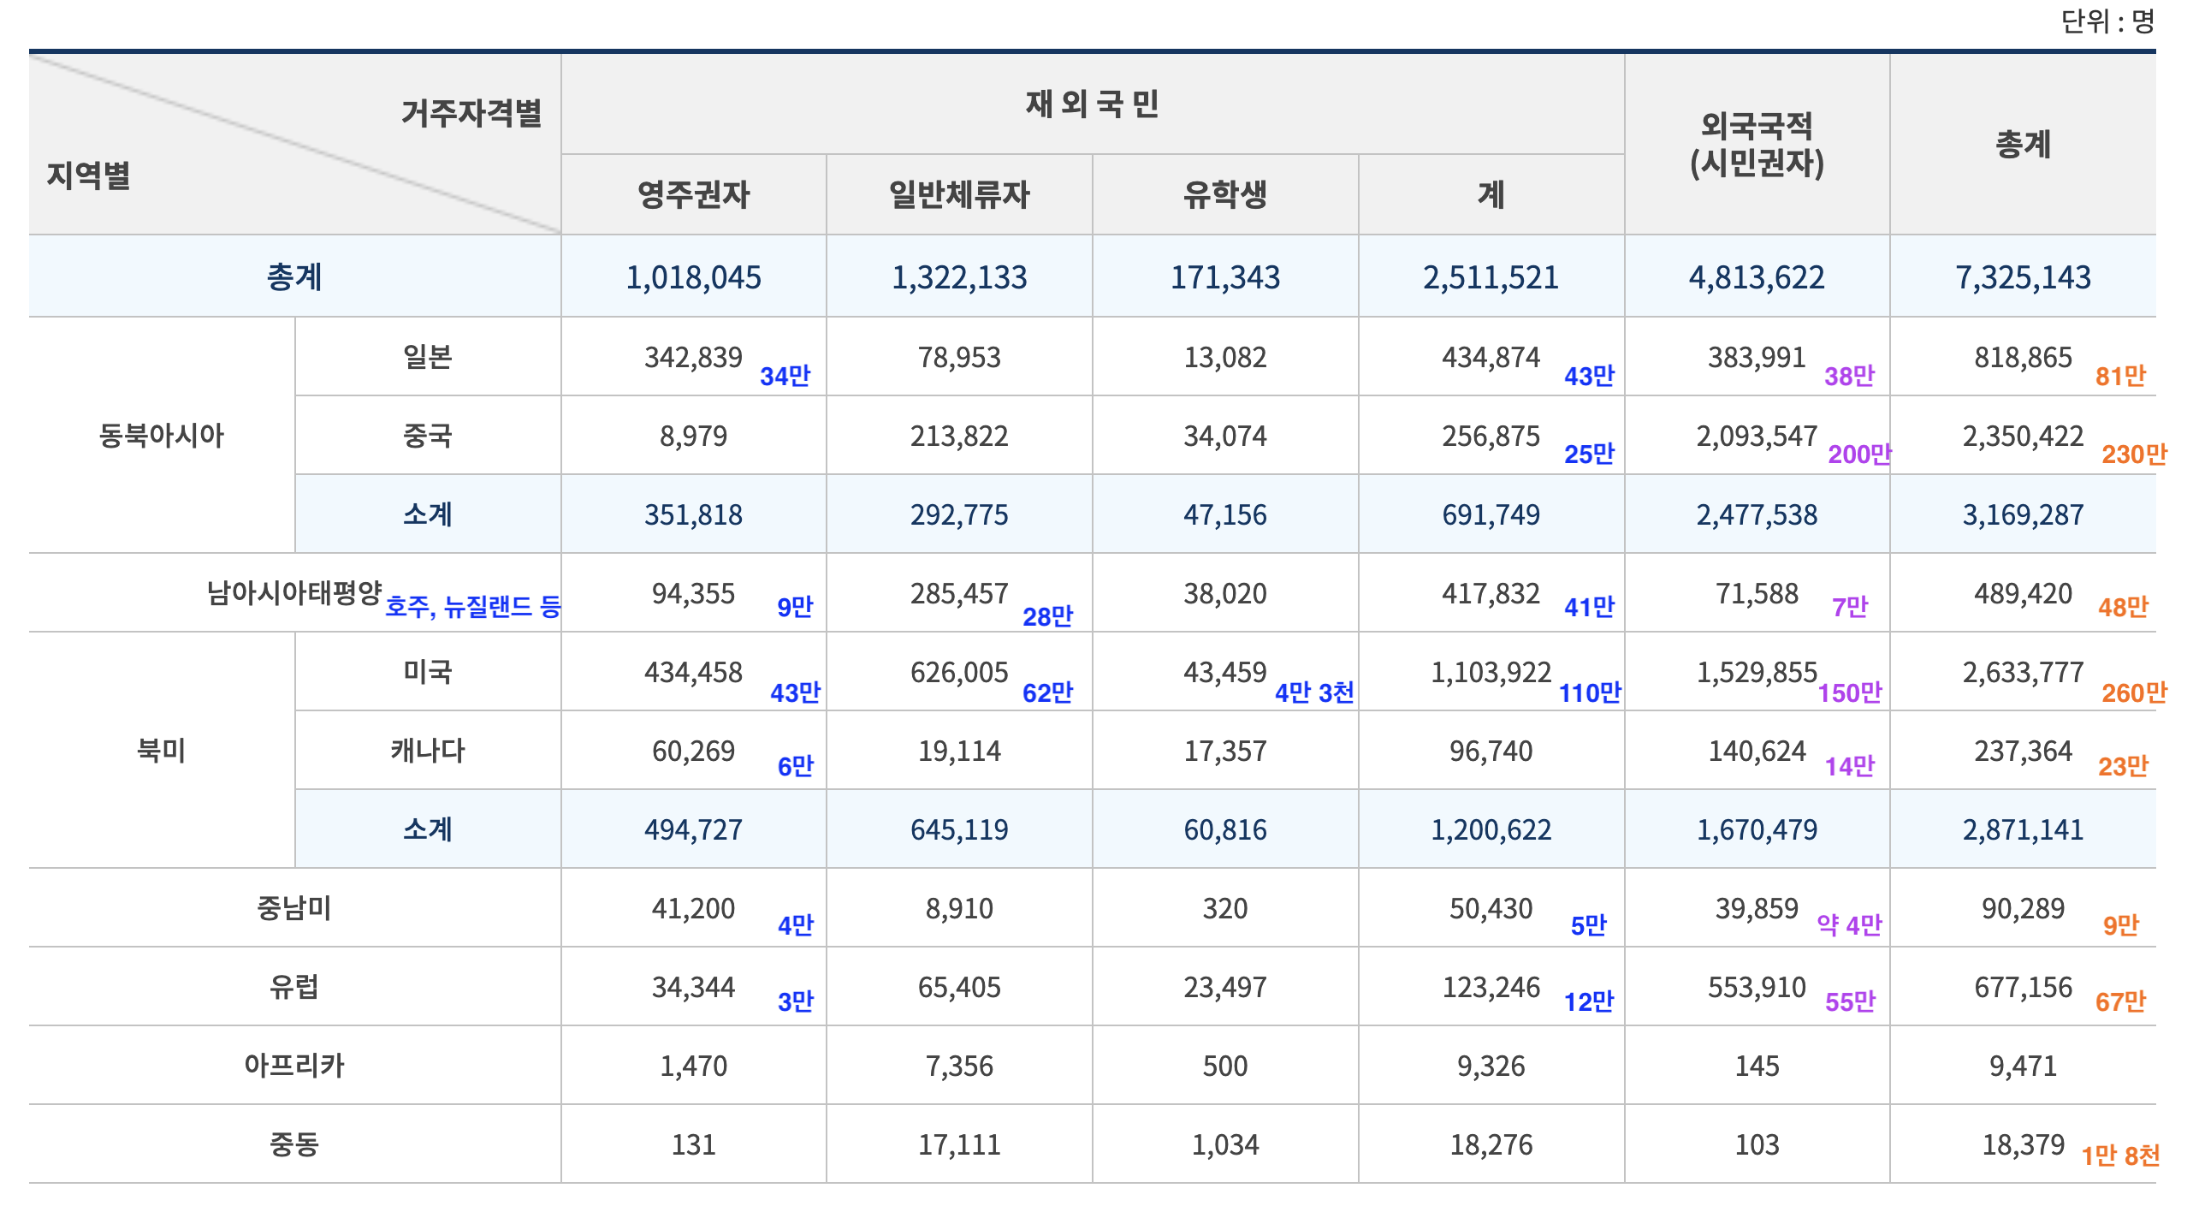The width and height of the screenshot is (2199, 1212).
Task: Click the purple 200만 annotation
Action: [1858, 454]
